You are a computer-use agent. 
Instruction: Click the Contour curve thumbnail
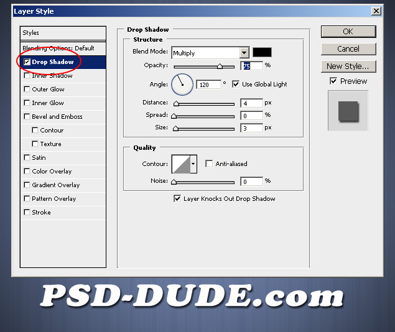point(181,164)
